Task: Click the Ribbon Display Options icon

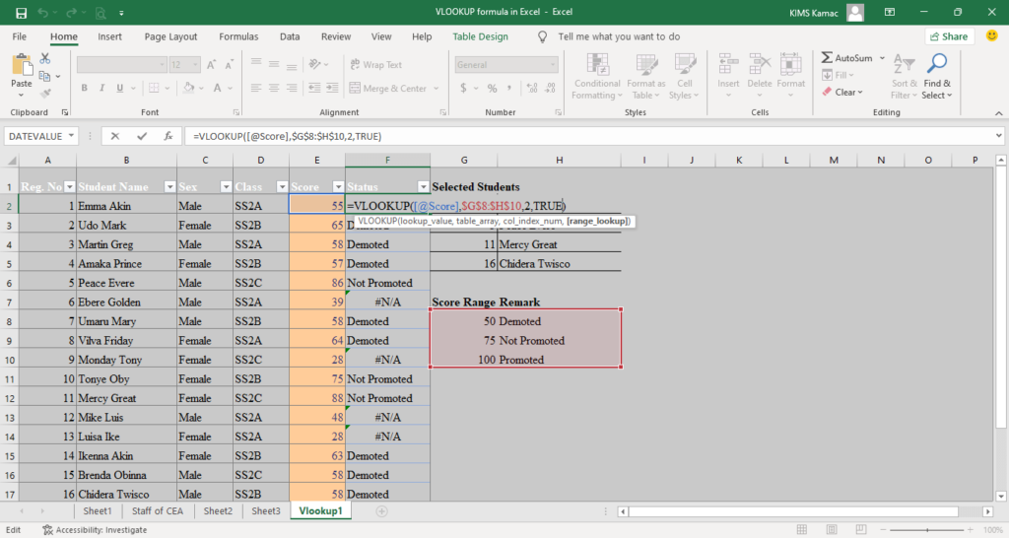Action: [x=890, y=12]
